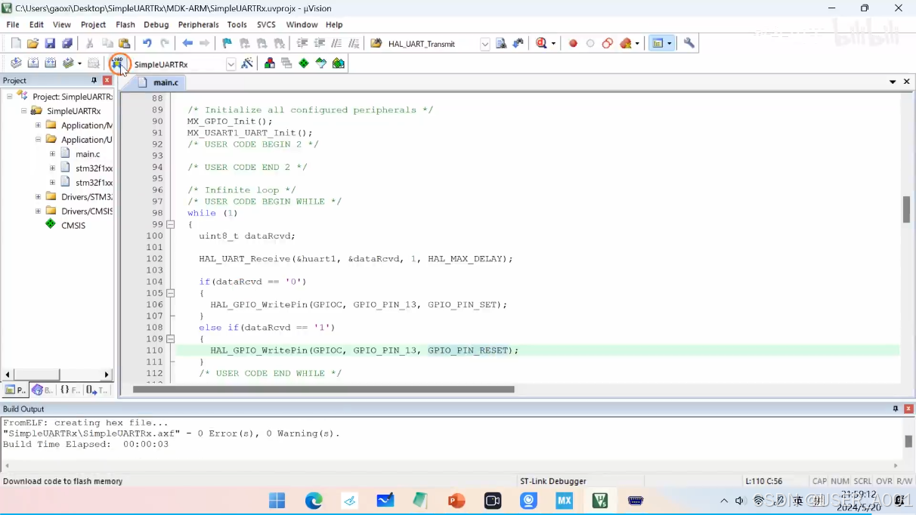Open the Pack Installer icon
This screenshot has height=515, width=916.
coord(339,63)
